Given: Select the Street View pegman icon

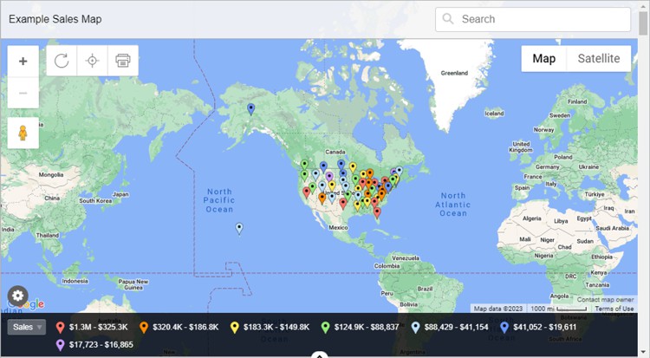Looking at the screenshot, I should [23, 133].
